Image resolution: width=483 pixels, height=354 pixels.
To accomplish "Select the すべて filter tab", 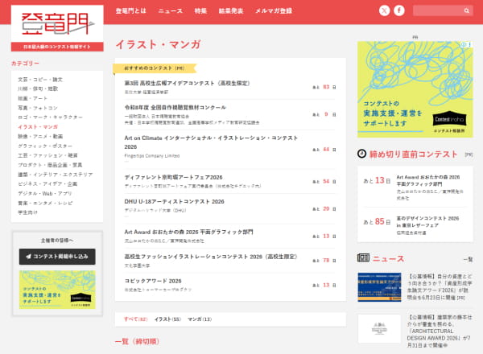I will pyautogui.click(x=136, y=319).
